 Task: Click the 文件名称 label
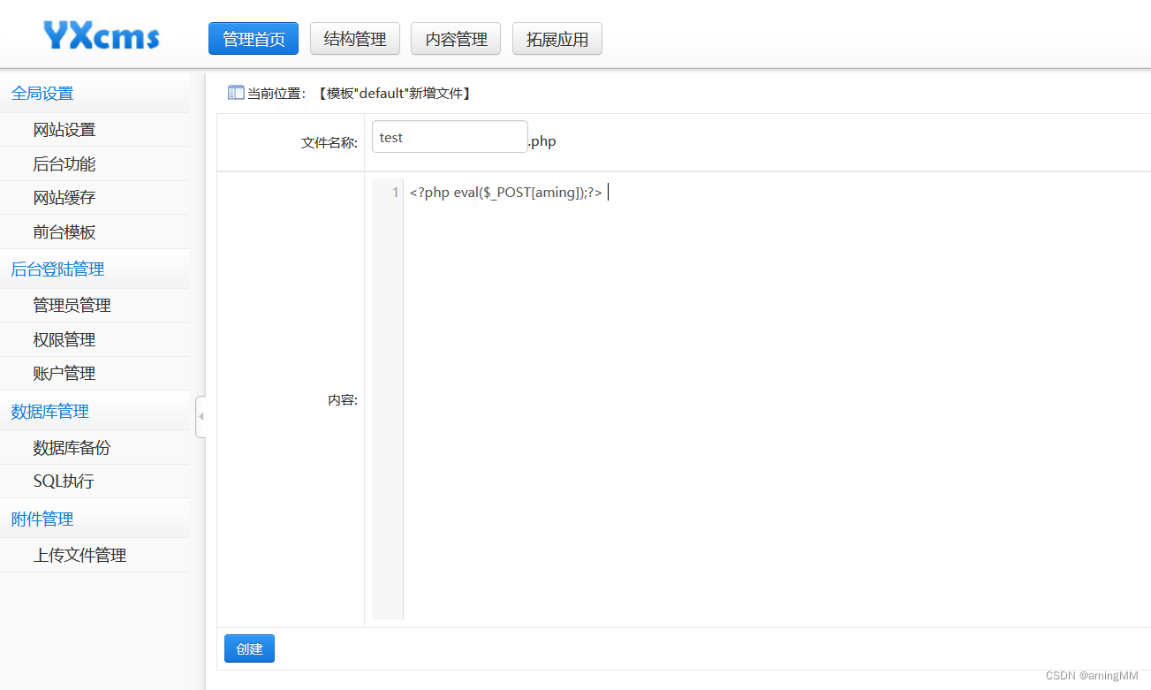[x=329, y=142]
